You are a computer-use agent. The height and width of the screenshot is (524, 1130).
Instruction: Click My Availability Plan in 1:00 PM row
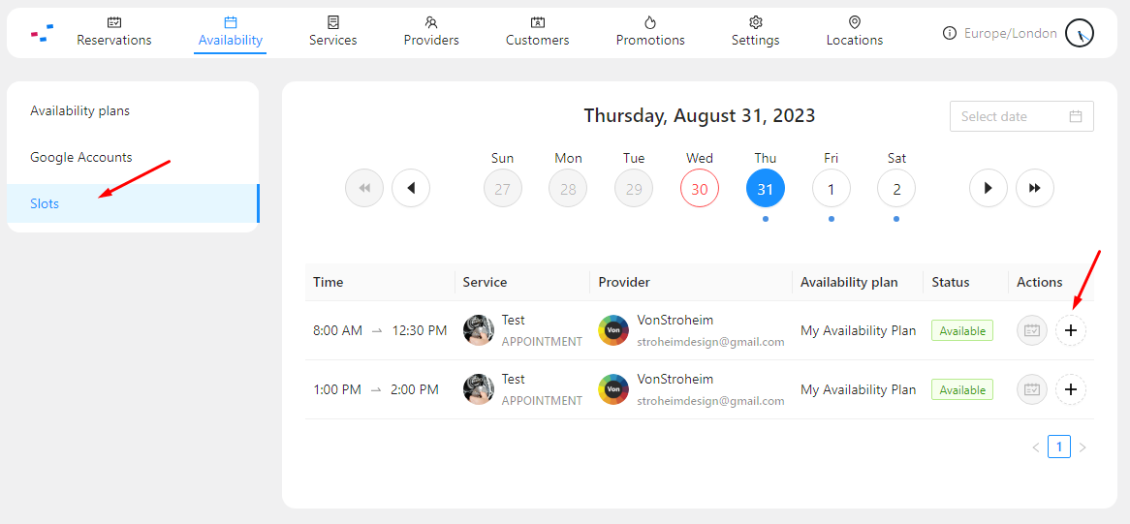[859, 389]
